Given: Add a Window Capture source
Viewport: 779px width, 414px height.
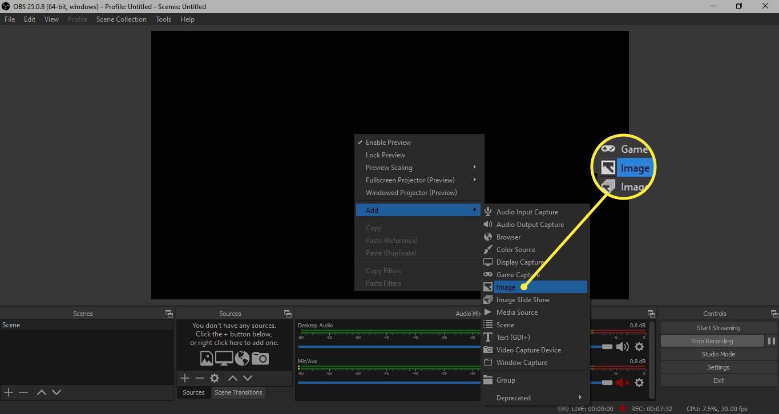Looking at the screenshot, I should [x=535, y=363].
